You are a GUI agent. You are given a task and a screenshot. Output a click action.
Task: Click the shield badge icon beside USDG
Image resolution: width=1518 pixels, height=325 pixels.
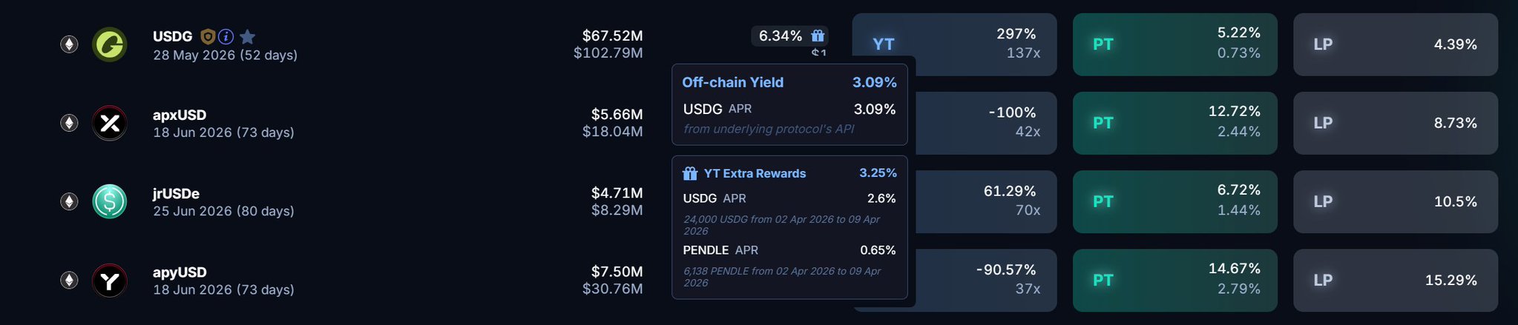[x=208, y=36]
